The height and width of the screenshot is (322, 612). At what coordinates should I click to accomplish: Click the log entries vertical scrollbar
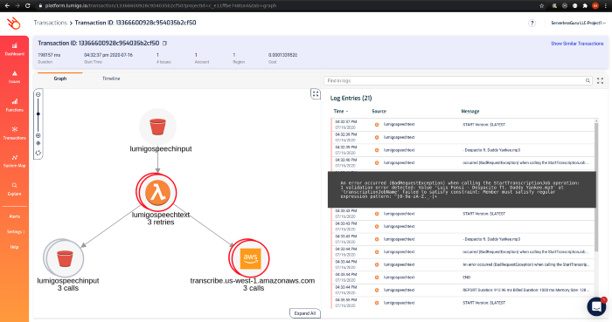click(x=596, y=187)
